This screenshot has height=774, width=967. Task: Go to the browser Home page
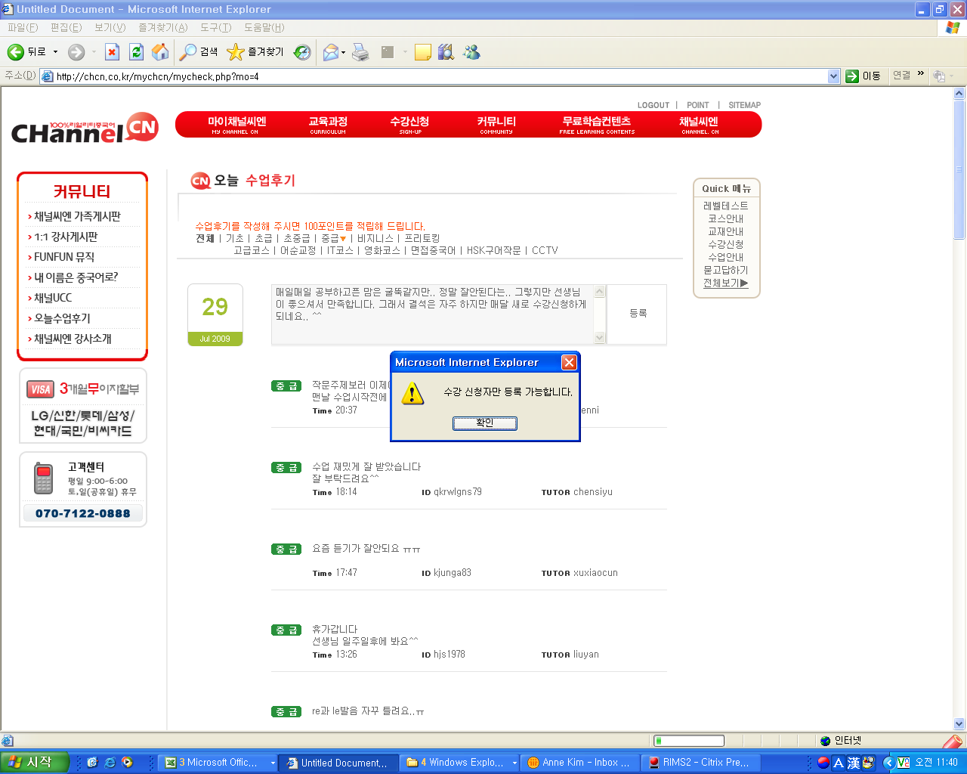(160, 52)
